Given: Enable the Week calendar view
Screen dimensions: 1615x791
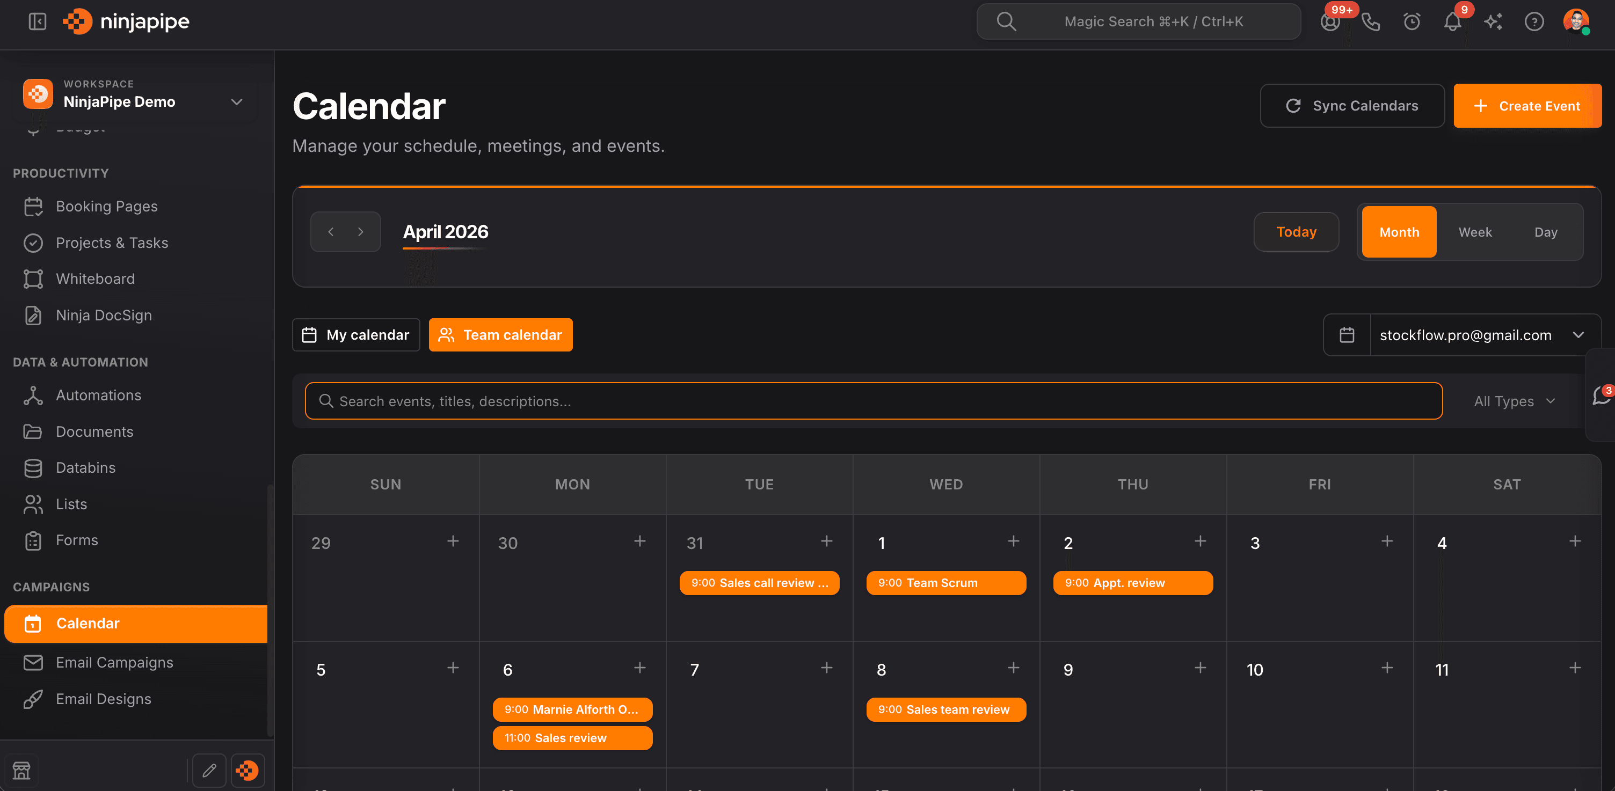Looking at the screenshot, I should click(x=1475, y=232).
